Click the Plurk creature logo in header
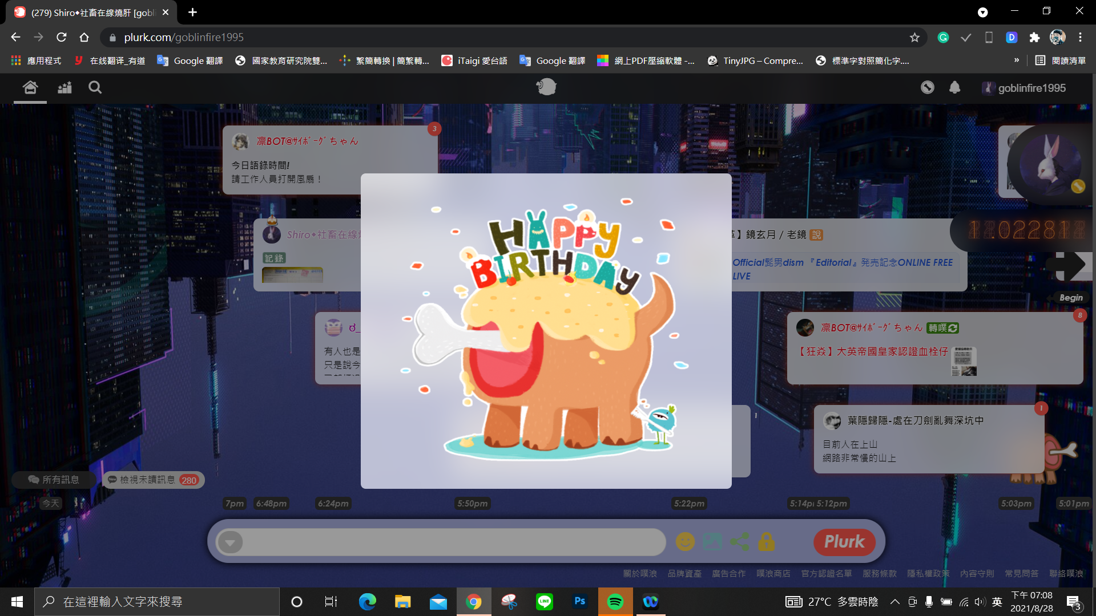Screen dimensions: 1096x616 tap(546, 87)
